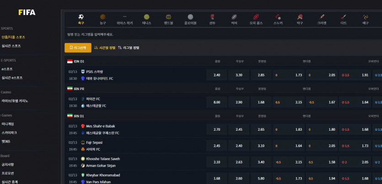
Task: Click the 리그선택 league select button
Action: (x=78, y=48)
